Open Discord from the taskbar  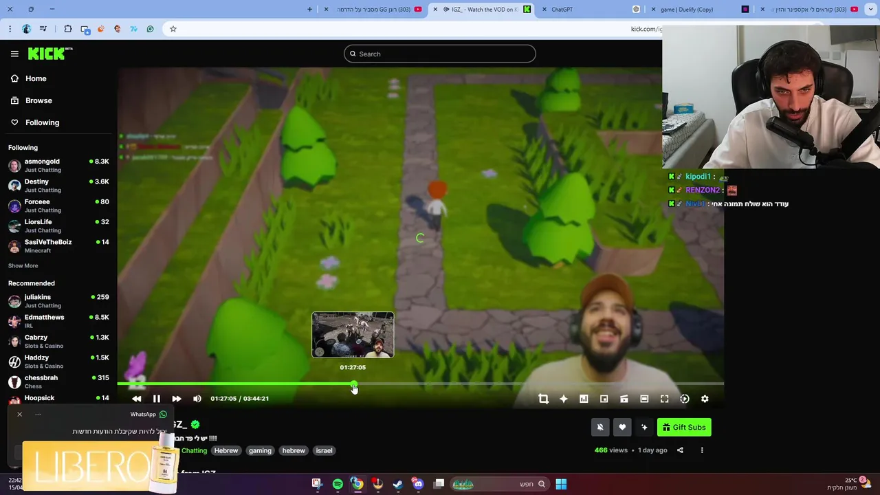pos(418,484)
